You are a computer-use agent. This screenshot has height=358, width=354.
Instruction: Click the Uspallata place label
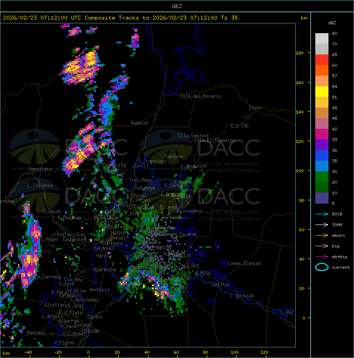(x=40, y=169)
